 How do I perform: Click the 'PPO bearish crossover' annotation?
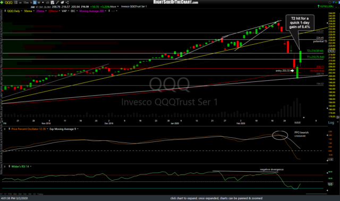(x=301, y=134)
